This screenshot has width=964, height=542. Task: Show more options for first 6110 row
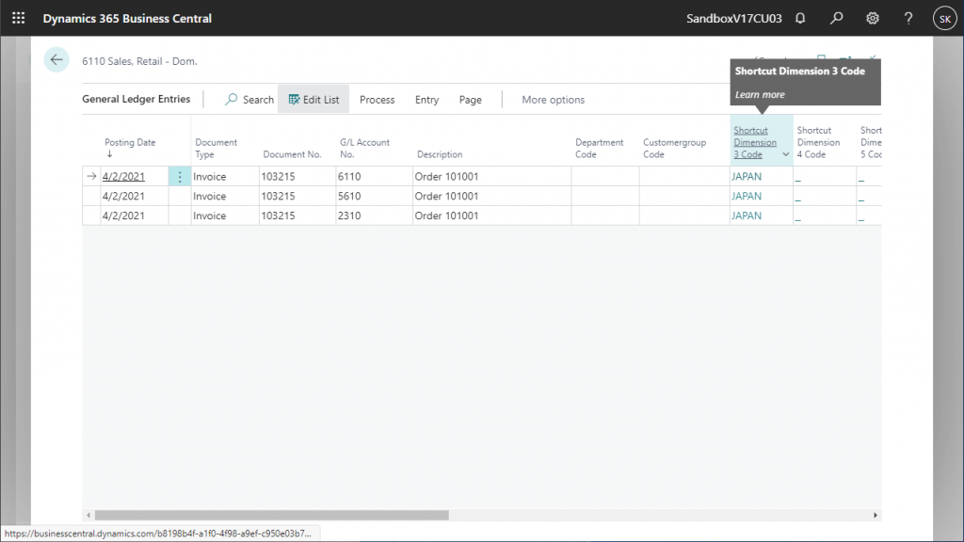180,177
